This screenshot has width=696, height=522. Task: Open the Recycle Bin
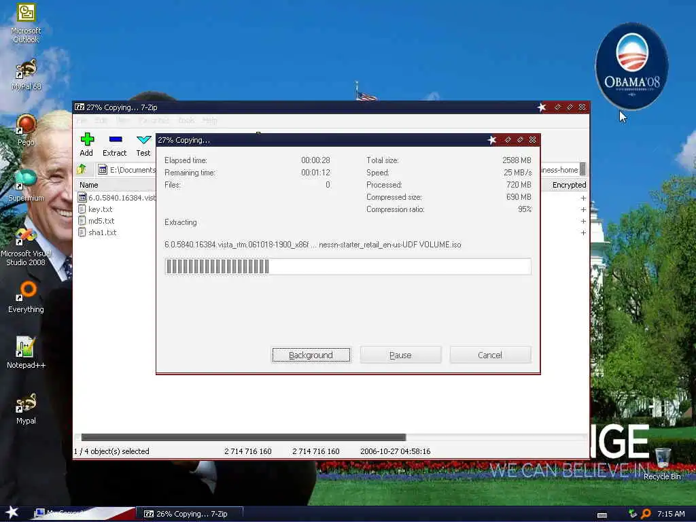662,464
